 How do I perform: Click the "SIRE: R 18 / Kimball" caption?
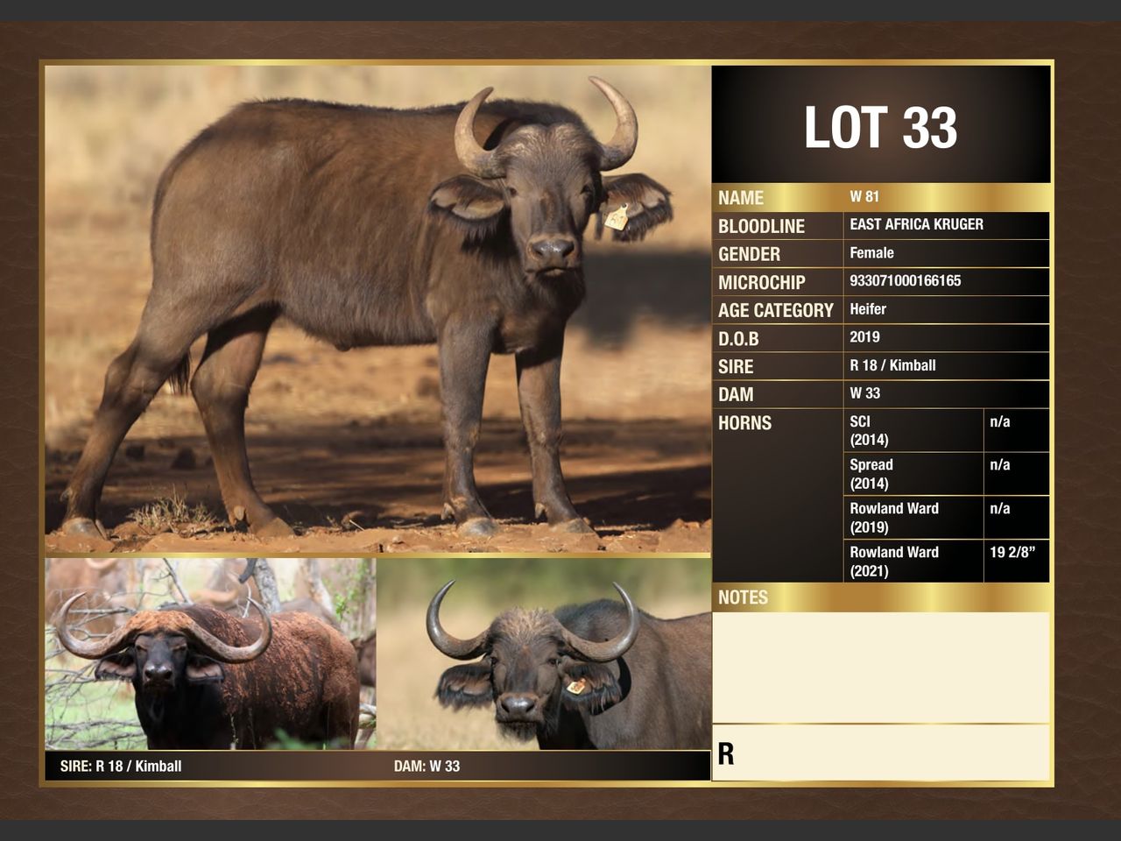coord(121,766)
